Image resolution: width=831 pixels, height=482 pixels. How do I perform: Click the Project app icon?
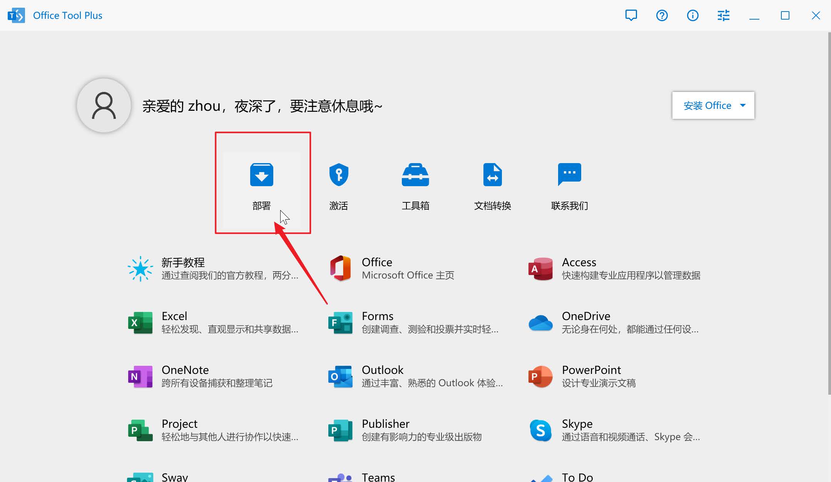coord(140,430)
